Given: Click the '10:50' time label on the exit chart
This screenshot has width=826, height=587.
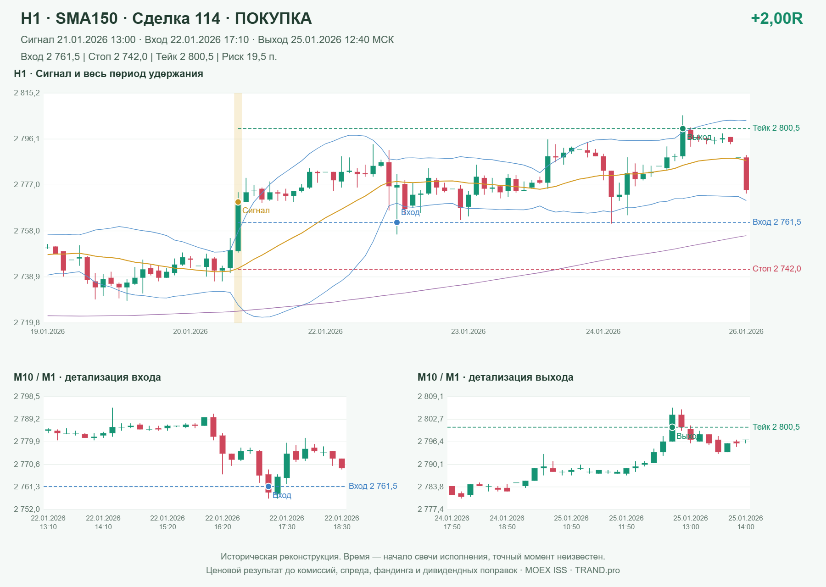Looking at the screenshot, I should (571, 527).
